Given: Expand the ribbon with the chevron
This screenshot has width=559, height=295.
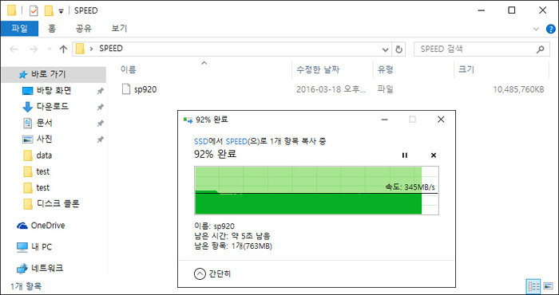Looking at the screenshot, I should [x=536, y=29].
